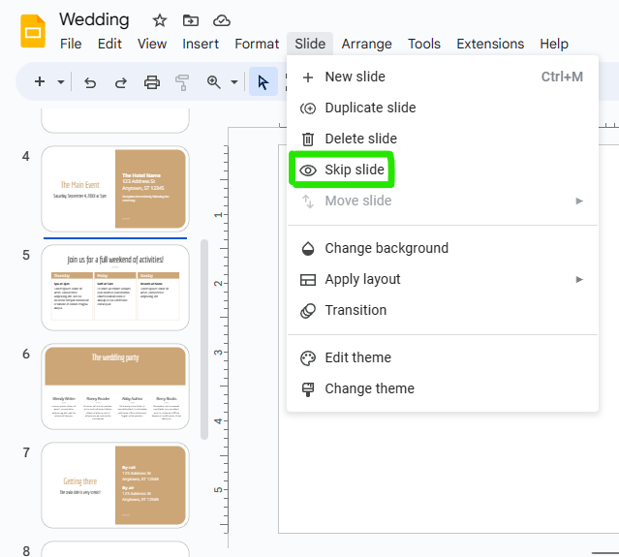Open the Transition panel
Viewport: 619px width, 557px height.
(x=443, y=310)
